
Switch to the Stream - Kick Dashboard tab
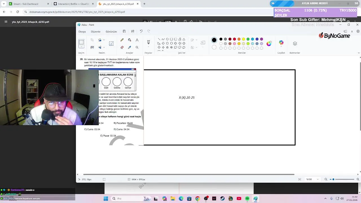[x=29, y=4]
